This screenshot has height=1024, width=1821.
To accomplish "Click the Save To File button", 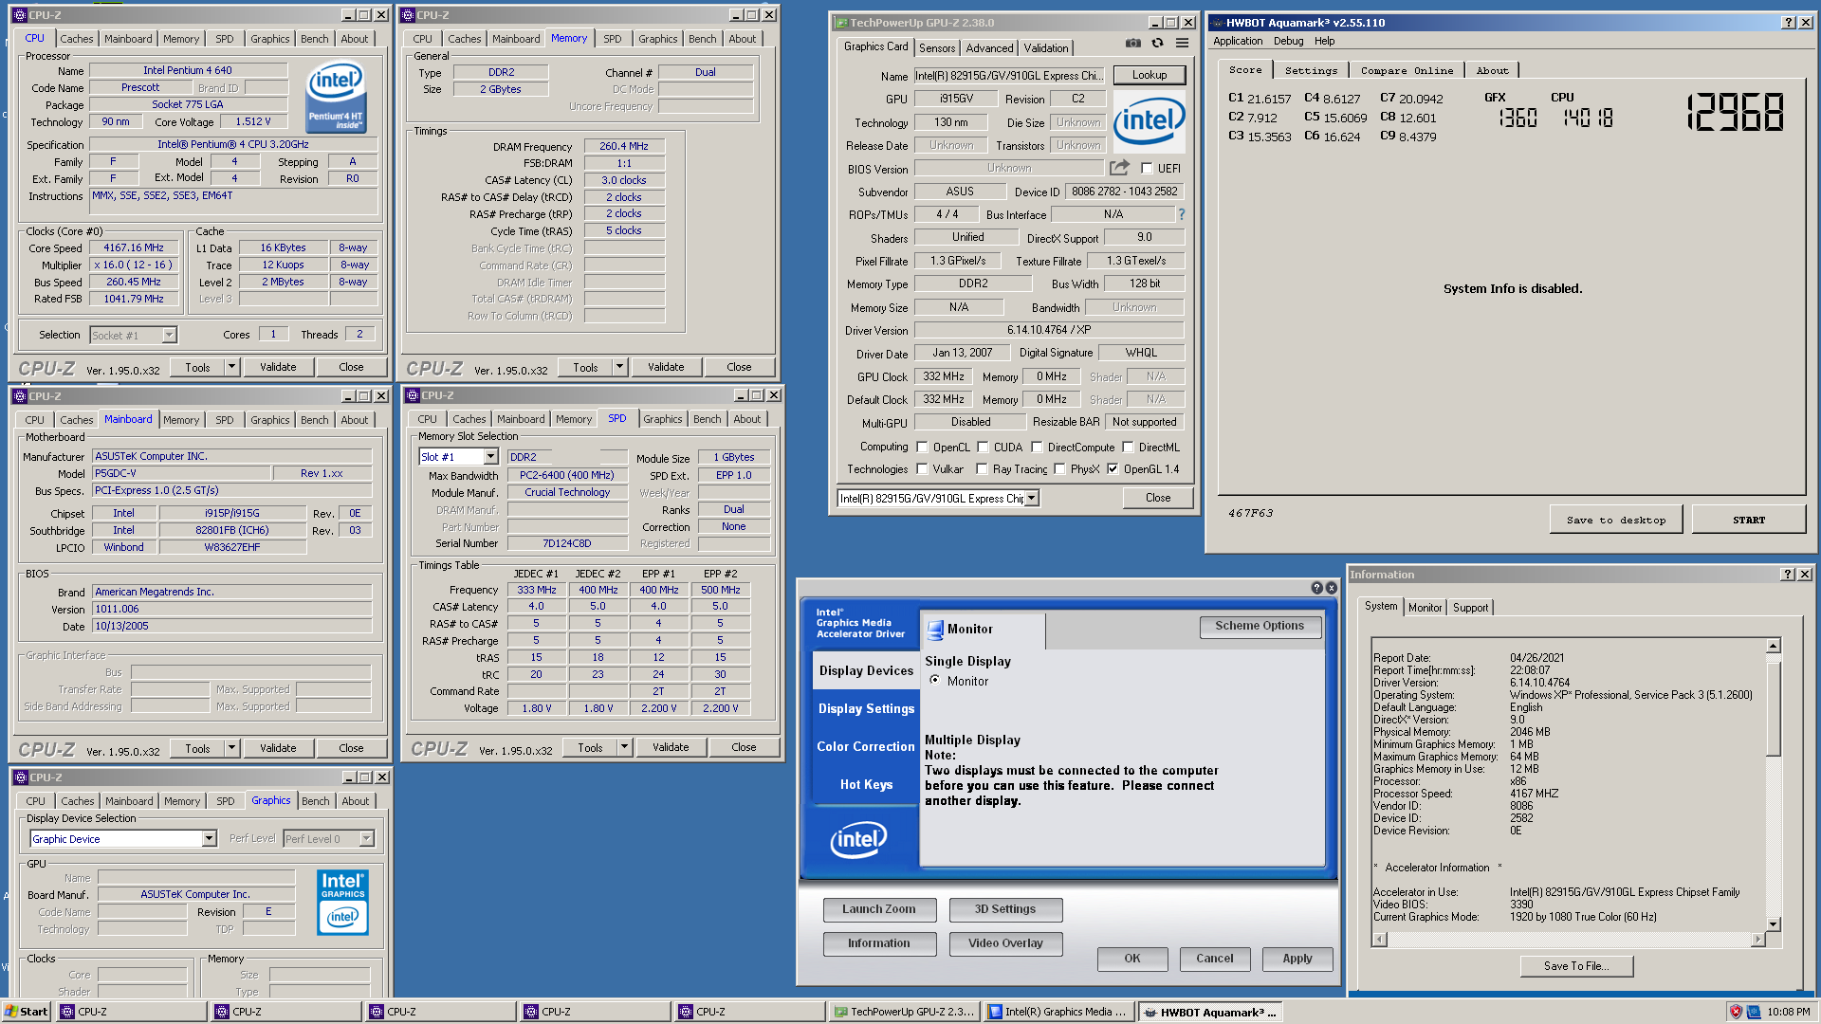I will click(1576, 966).
